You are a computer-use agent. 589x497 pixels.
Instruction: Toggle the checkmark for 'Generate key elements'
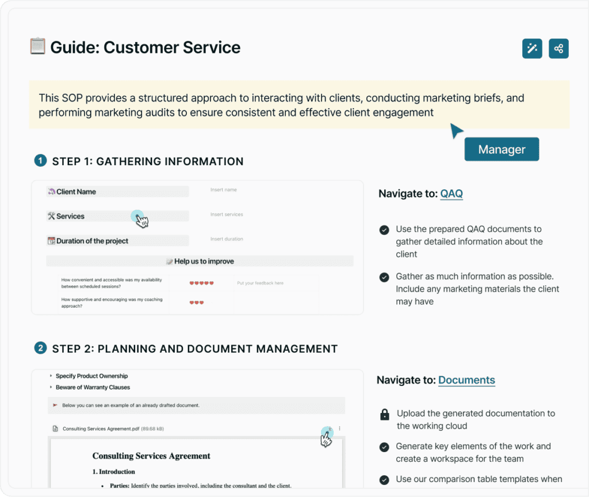pyautogui.click(x=384, y=447)
